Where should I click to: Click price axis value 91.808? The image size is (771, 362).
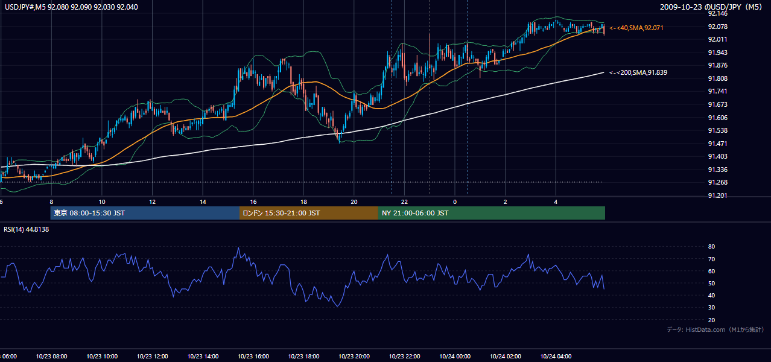717,78
